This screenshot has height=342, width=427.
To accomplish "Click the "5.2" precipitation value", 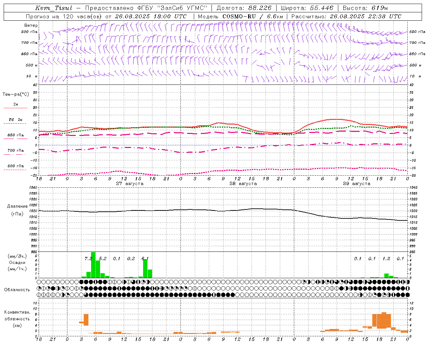I will (102, 259).
